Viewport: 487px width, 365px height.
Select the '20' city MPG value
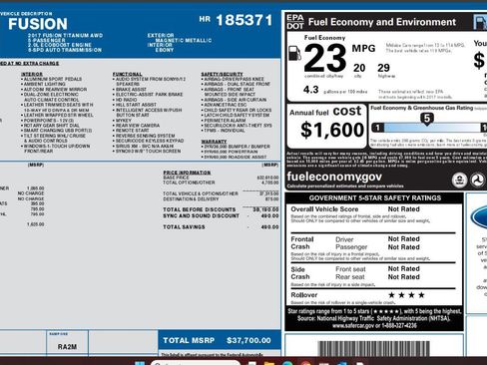(x=359, y=68)
